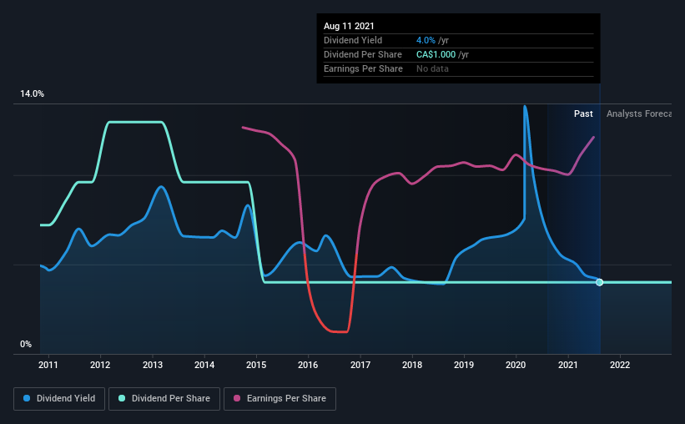Click the 4.0% dividend yield value
This screenshot has width=685, height=424.
pyautogui.click(x=426, y=40)
